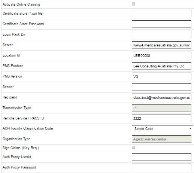Viewport: 194px width, 173px height.
Task: Edit the Remote Service / RACS ID field
Action: click(x=161, y=118)
